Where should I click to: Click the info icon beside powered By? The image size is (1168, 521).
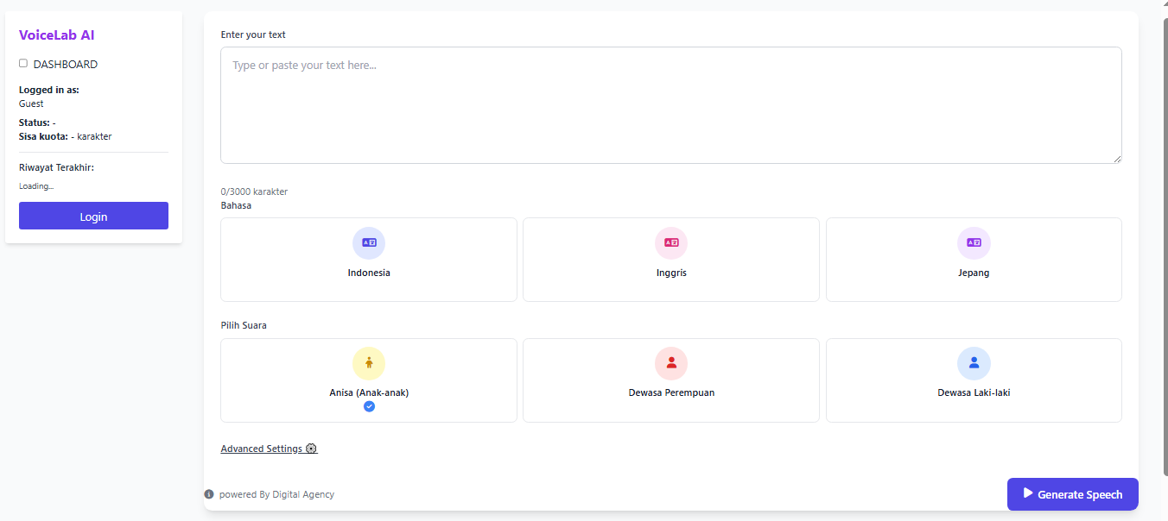pos(209,494)
